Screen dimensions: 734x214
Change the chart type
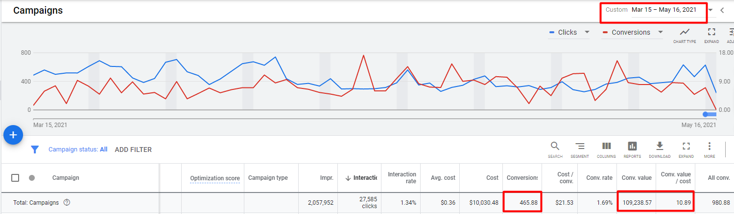(x=685, y=35)
